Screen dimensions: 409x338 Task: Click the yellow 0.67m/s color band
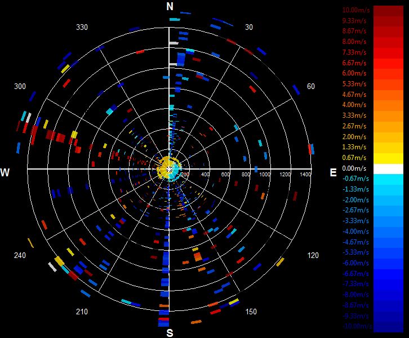388,158
